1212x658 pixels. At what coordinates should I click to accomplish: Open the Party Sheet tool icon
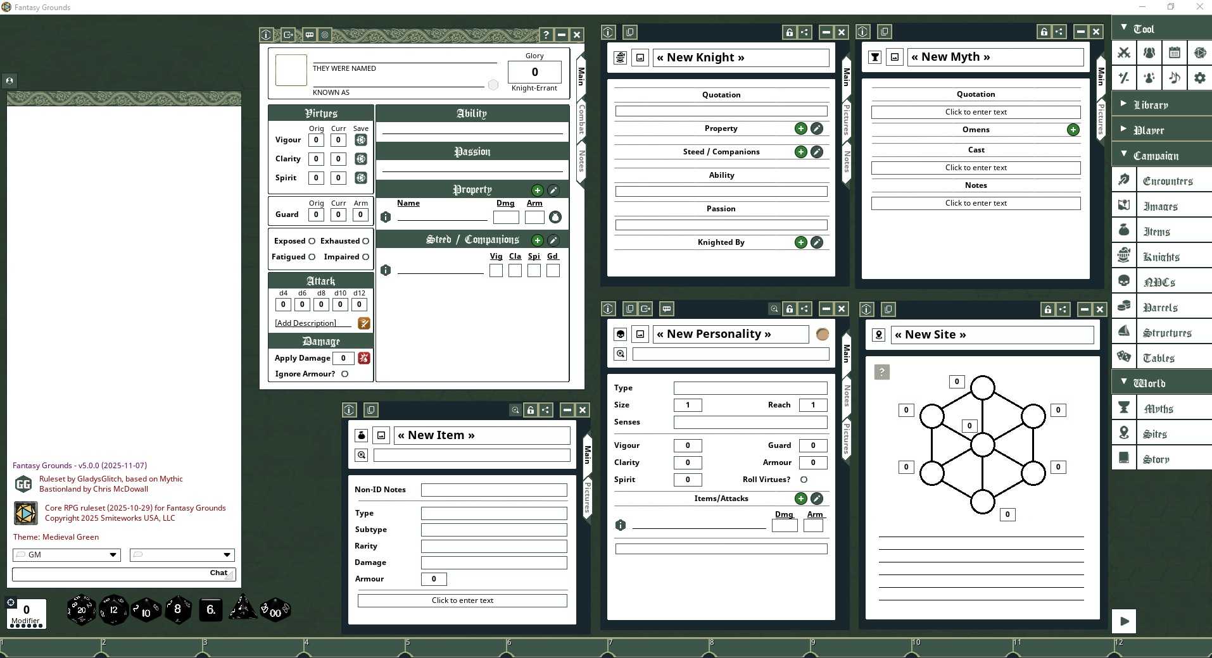point(1149,53)
